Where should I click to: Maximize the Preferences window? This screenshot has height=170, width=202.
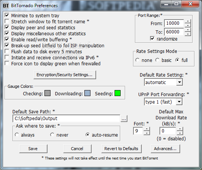[x=176, y=4]
